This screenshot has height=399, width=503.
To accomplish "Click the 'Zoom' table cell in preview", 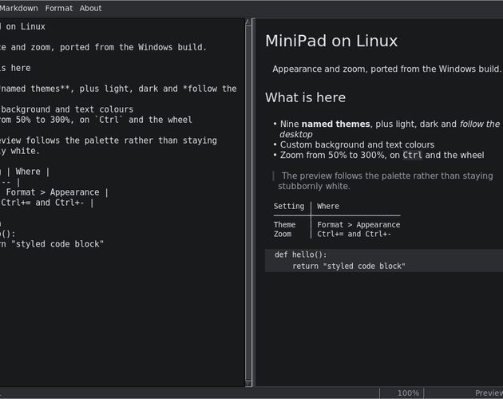I will (283, 234).
